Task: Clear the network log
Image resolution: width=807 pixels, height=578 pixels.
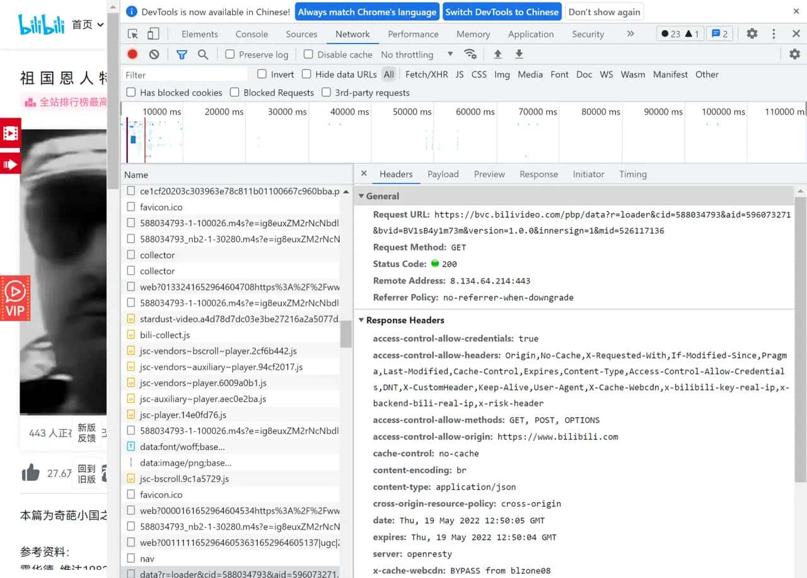Action: click(x=154, y=54)
